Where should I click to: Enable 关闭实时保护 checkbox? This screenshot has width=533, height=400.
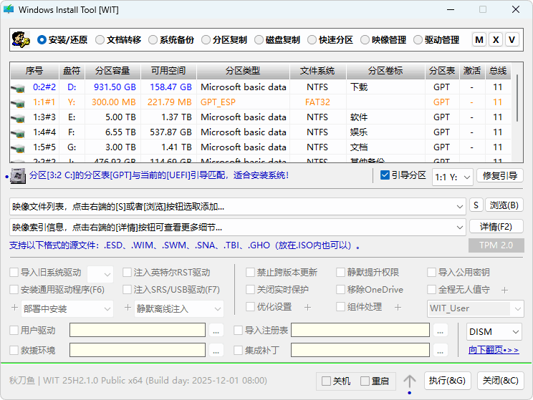point(250,289)
